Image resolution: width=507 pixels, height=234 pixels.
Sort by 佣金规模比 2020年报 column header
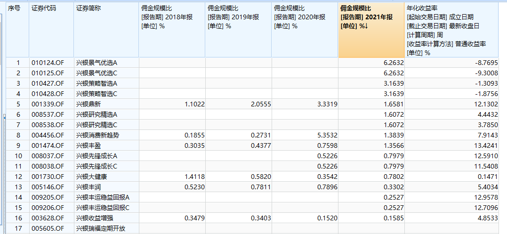coord(305,30)
